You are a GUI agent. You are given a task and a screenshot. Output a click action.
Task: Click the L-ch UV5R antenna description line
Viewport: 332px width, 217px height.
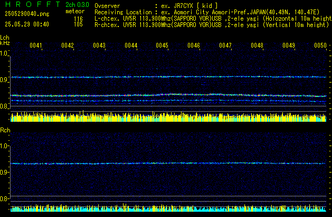click(213, 19)
